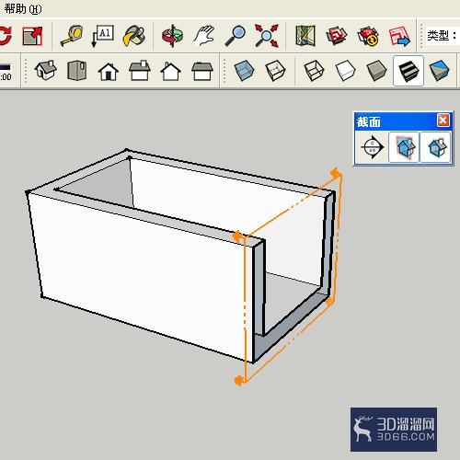Select Shaded face style
The image size is (460, 460).
pos(376,71)
